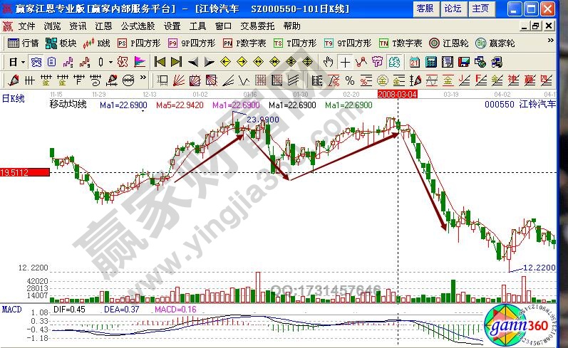This screenshot has height=348, width=568.
Task: Open the 赢家轮 tool
Action: 497,43
